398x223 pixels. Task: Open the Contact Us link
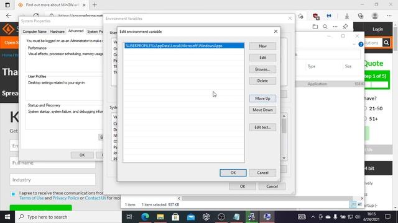[x=95, y=198]
